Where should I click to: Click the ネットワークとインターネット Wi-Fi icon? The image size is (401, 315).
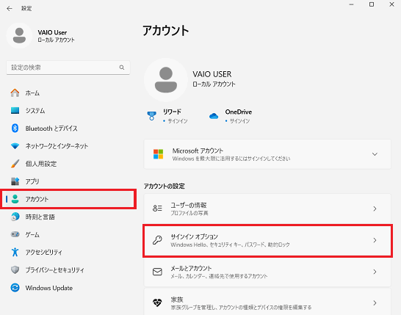point(15,146)
